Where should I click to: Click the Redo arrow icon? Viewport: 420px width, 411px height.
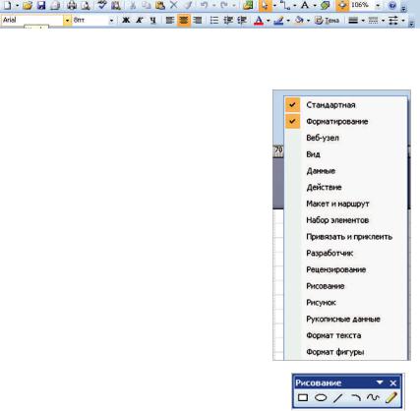click(x=224, y=5)
